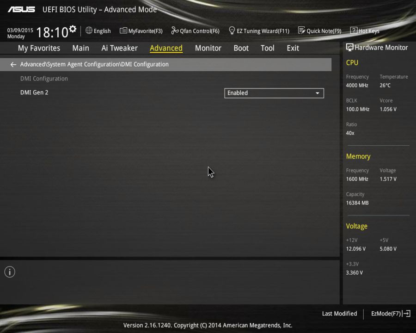Open Qfan Control settings

point(195,31)
